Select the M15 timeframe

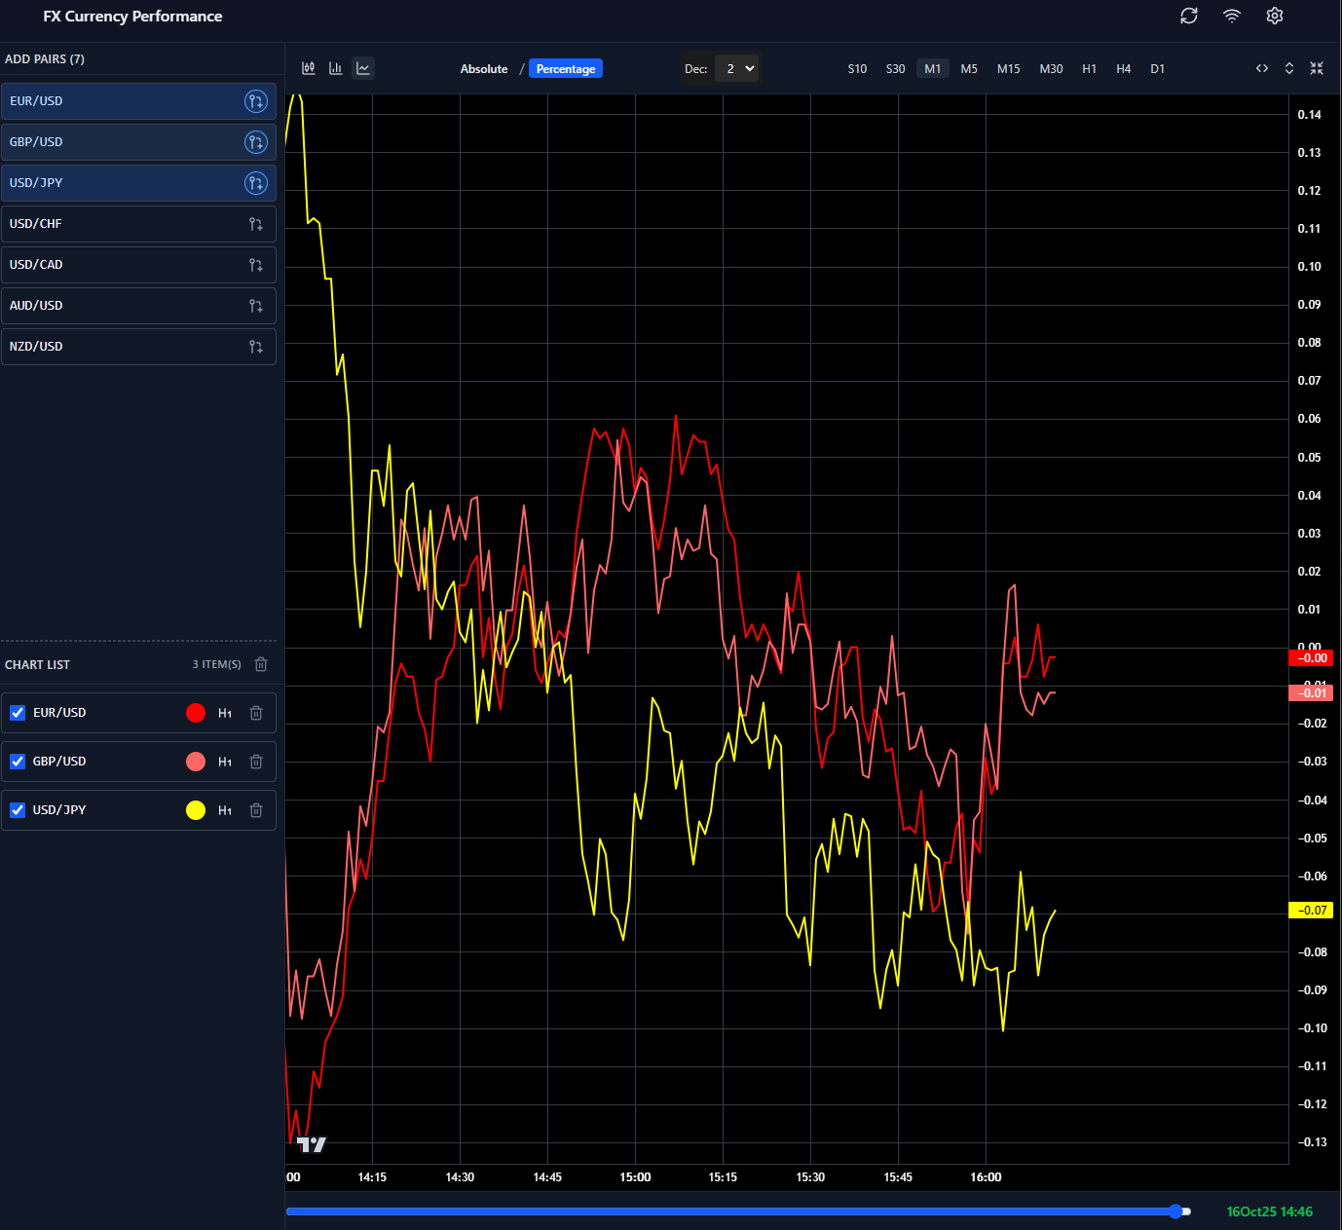(1009, 69)
